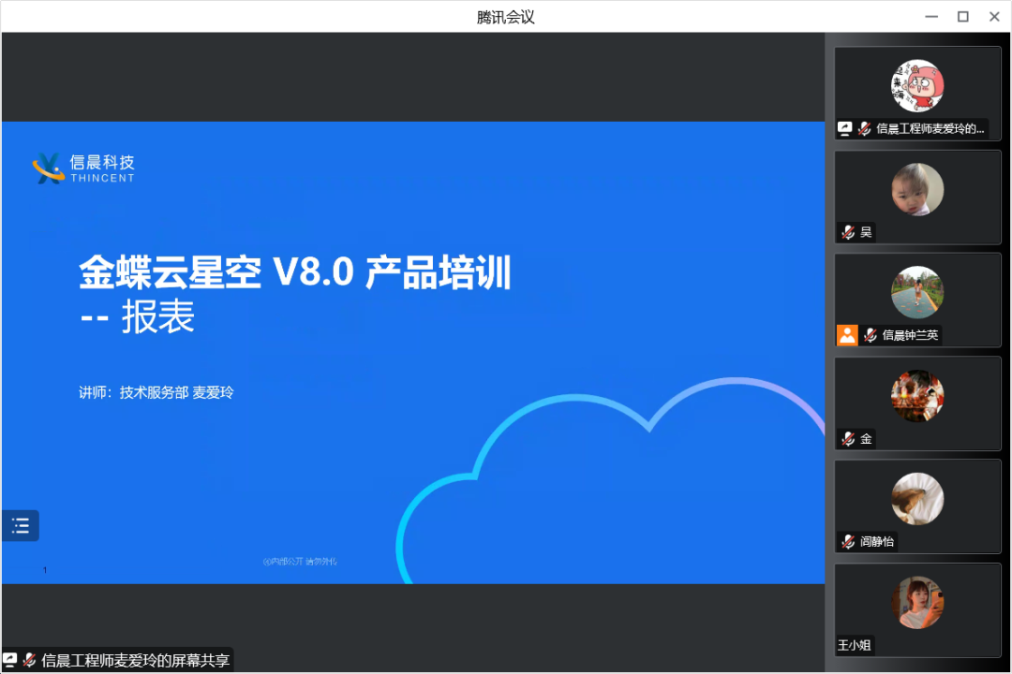Click the name label 王小姐
The width and height of the screenshot is (1012, 674).
pos(855,645)
